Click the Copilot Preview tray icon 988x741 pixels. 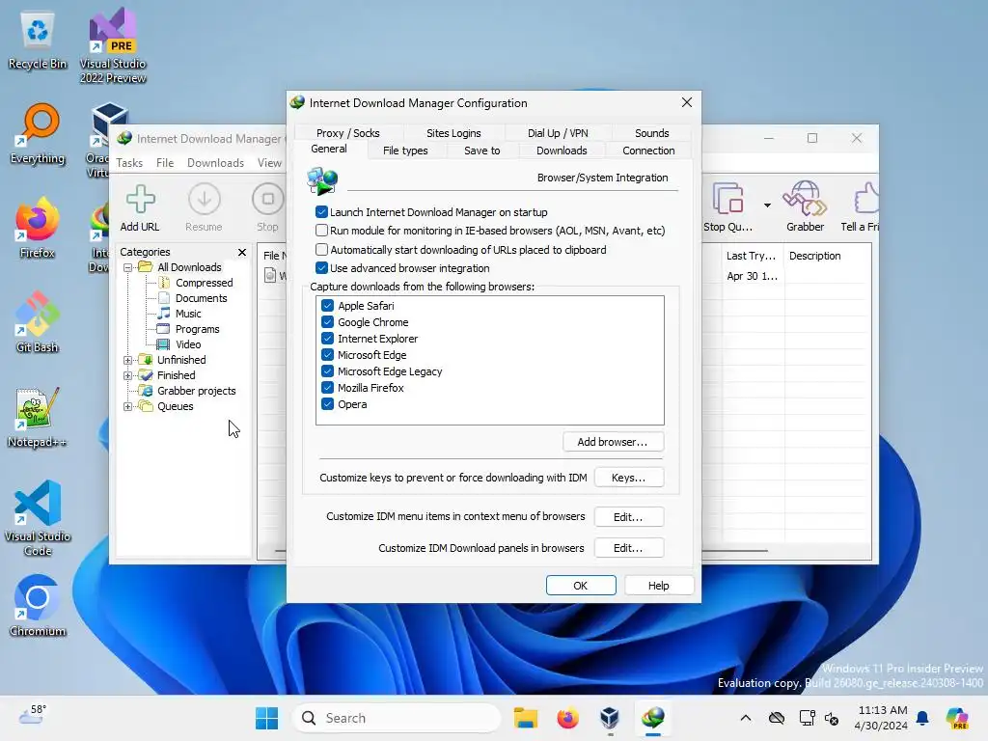[x=956, y=718]
